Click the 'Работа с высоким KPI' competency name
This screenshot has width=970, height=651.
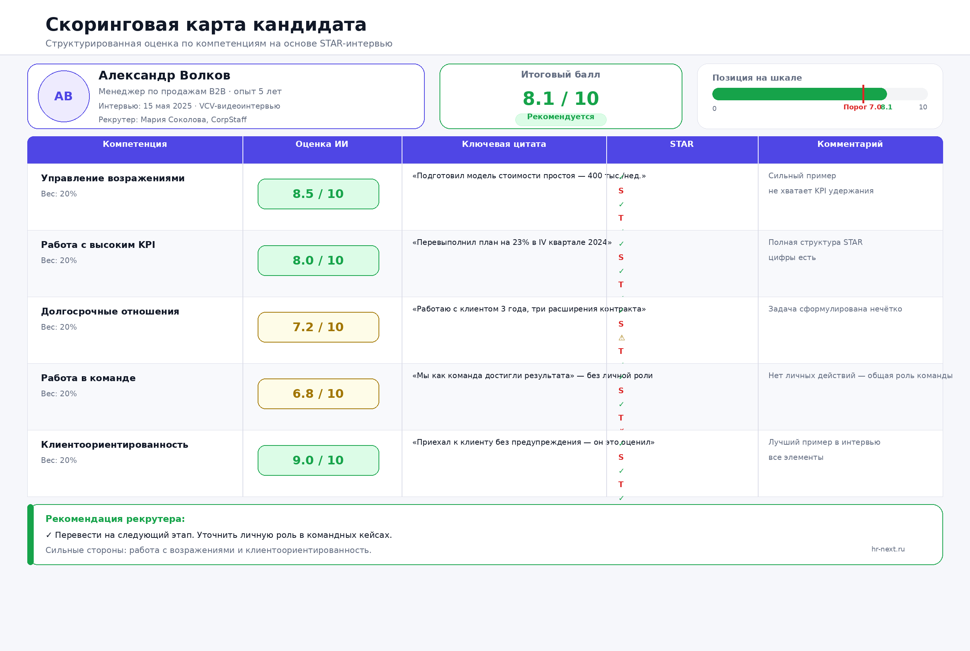[x=98, y=245]
